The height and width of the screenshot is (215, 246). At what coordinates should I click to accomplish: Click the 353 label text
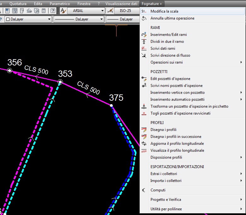[65, 74]
